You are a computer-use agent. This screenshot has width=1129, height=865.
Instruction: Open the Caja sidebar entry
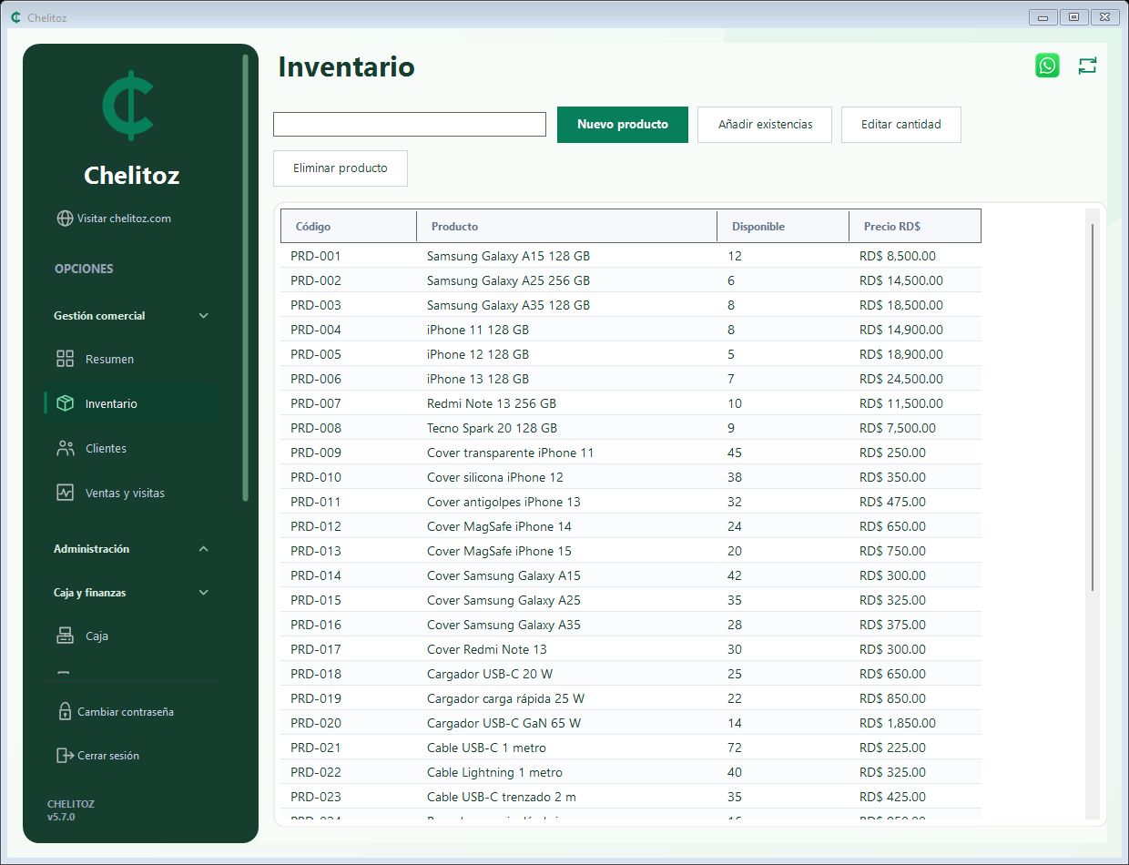point(132,636)
